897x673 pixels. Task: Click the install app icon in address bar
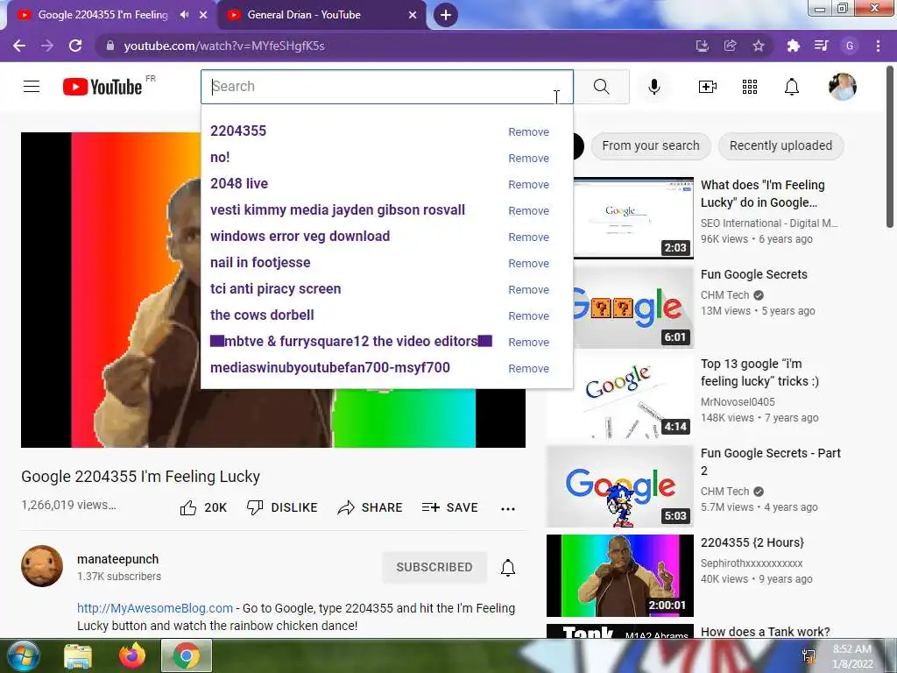[x=703, y=46]
